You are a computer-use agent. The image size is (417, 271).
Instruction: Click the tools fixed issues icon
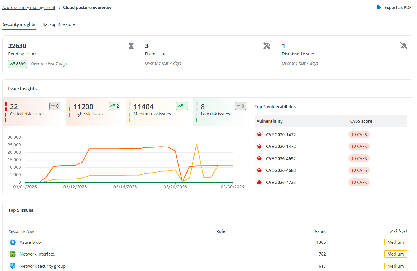click(x=267, y=46)
